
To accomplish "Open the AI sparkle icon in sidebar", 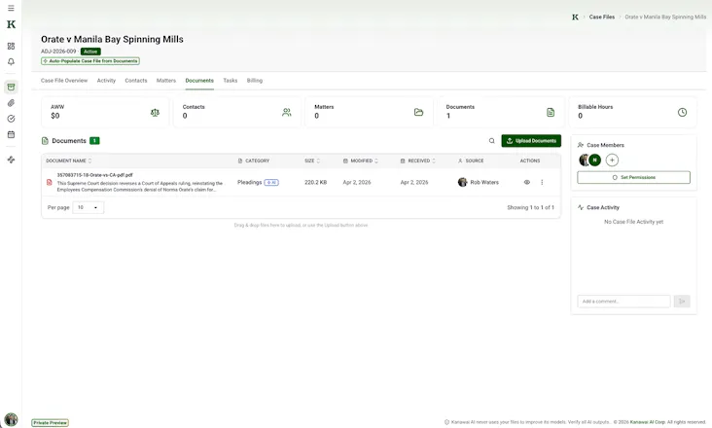I will (x=11, y=160).
